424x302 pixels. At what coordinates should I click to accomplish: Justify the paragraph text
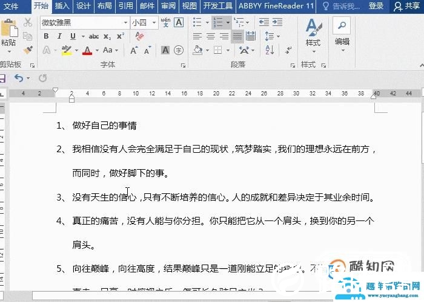[237, 36]
